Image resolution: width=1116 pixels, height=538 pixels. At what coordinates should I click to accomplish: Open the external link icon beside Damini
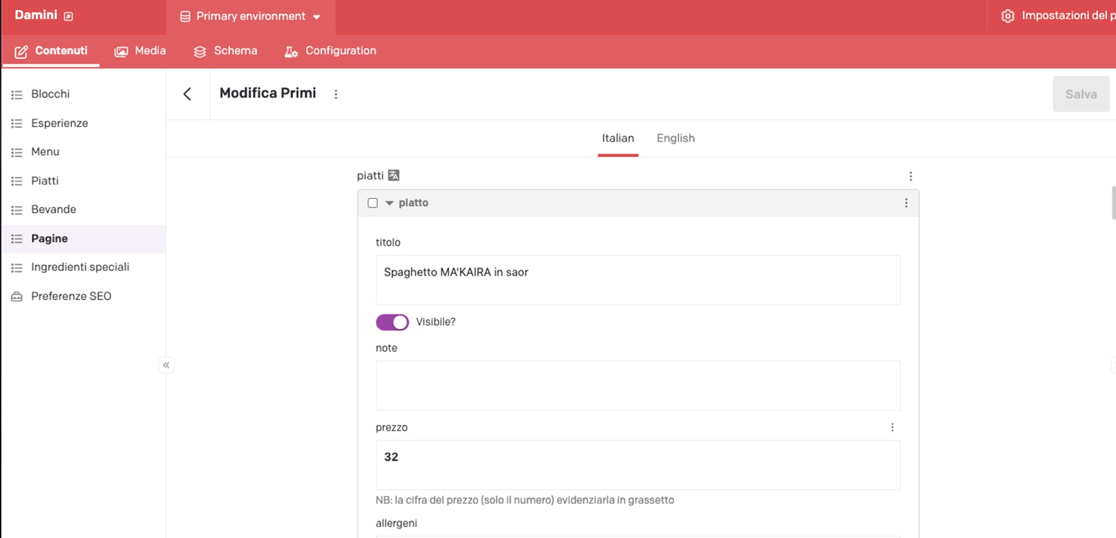point(69,16)
